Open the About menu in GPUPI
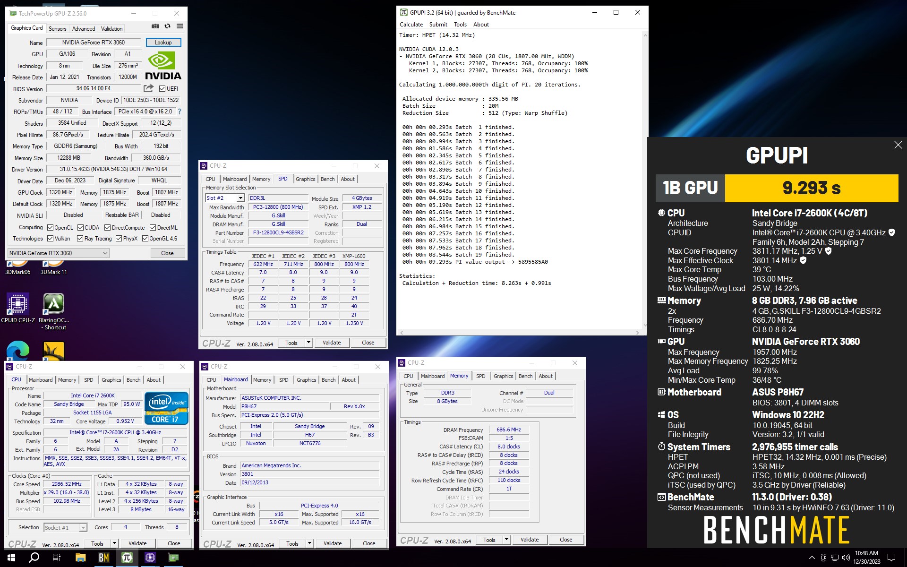The width and height of the screenshot is (907, 567). tap(481, 25)
